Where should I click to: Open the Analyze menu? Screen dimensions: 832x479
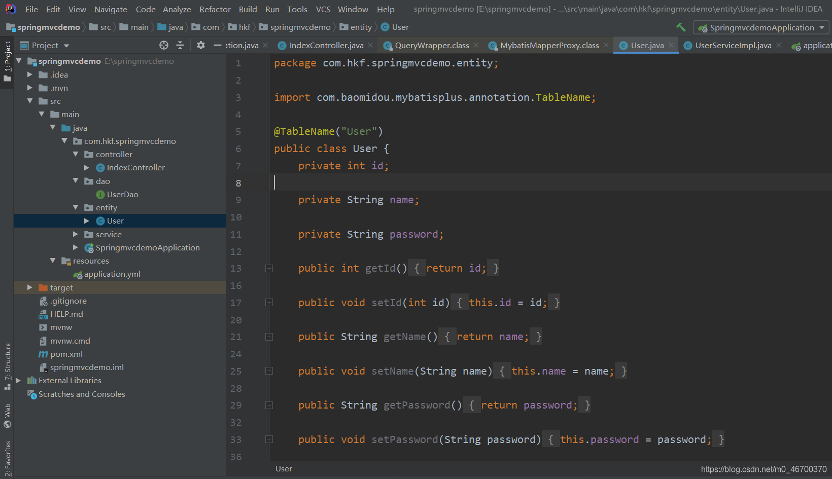tap(177, 9)
